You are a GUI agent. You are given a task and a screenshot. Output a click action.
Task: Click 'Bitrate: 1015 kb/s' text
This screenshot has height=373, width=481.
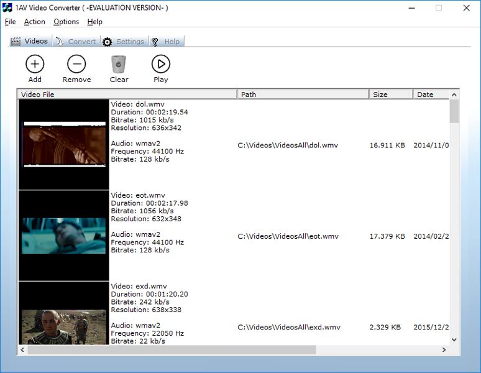[142, 120]
